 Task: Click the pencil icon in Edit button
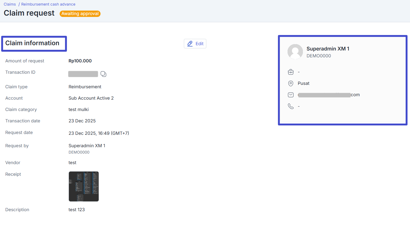tap(190, 44)
